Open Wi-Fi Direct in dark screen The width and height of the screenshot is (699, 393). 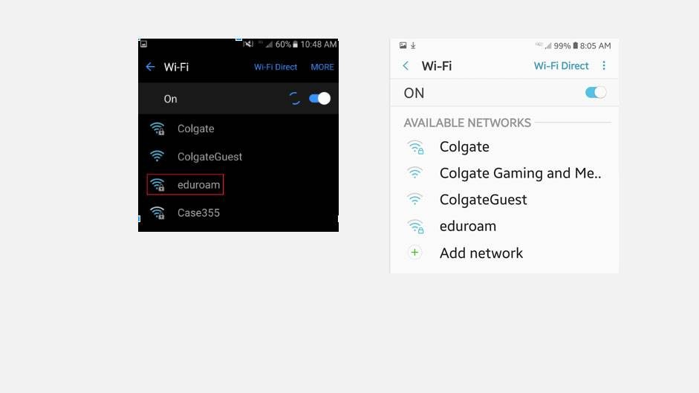(276, 67)
